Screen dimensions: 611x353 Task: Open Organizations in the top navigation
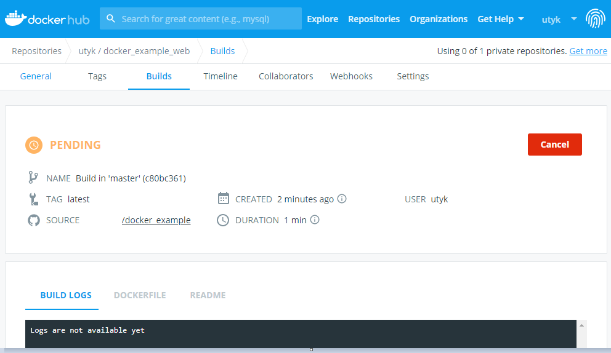click(x=439, y=19)
